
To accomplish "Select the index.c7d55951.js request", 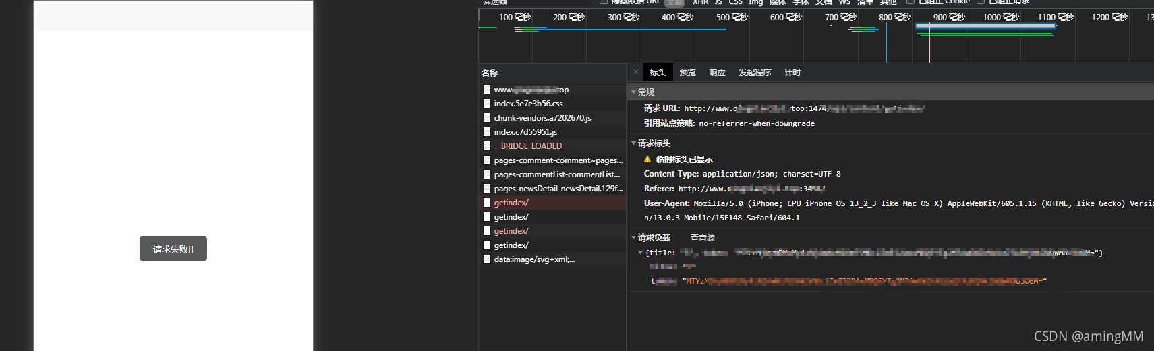I will (x=552, y=132).
